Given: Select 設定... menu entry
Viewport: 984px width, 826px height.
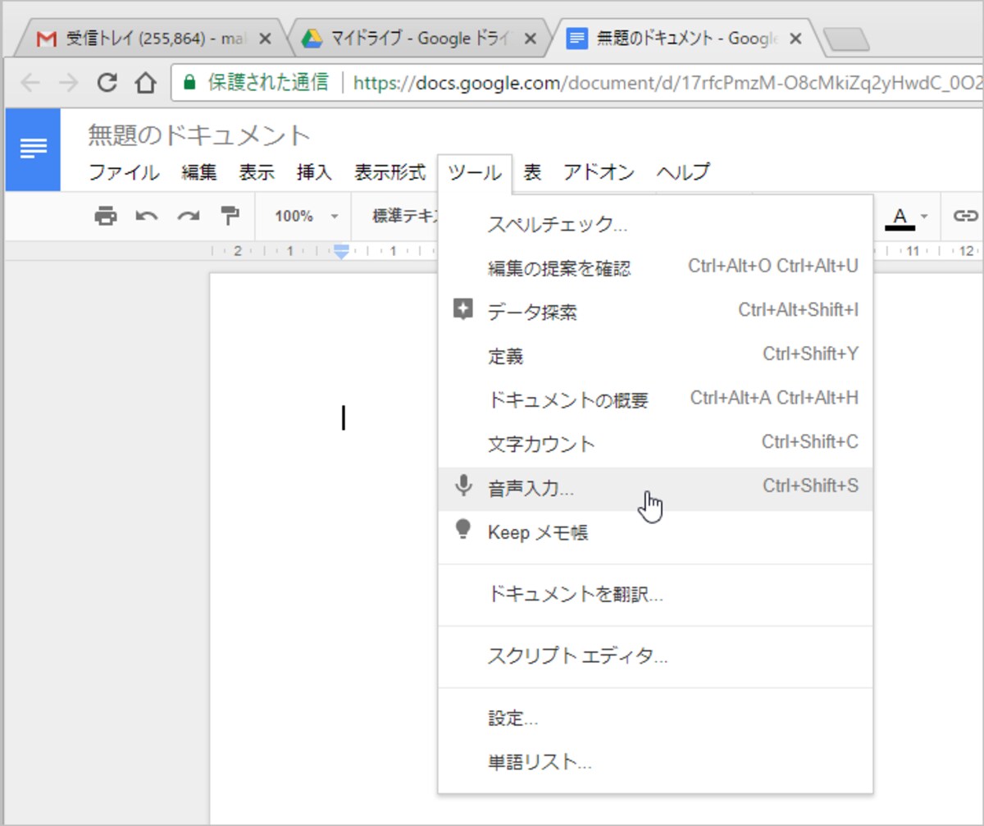Looking at the screenshot, I should click(x=655, y=719).
